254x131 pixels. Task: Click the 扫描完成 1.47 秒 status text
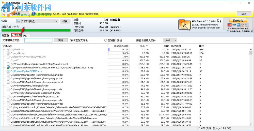(x=10, y=27)
